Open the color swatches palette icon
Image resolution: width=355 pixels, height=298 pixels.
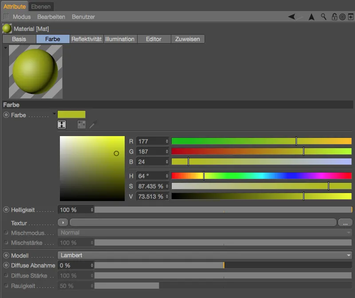pyautogui.click(x=82, y=125)
